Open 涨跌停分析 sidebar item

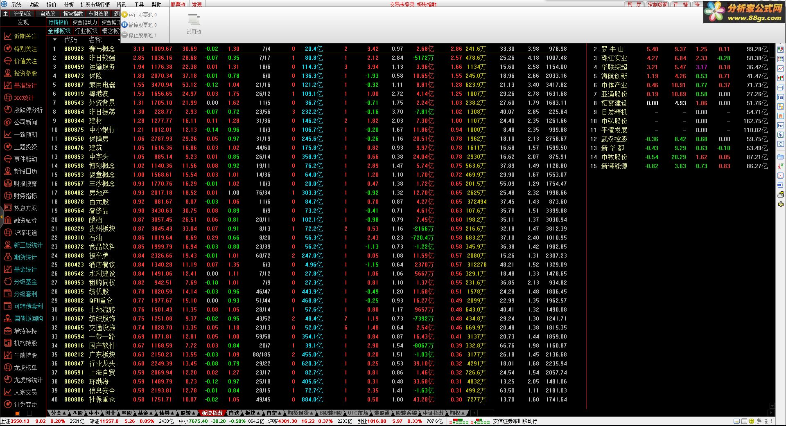(23, 110)
